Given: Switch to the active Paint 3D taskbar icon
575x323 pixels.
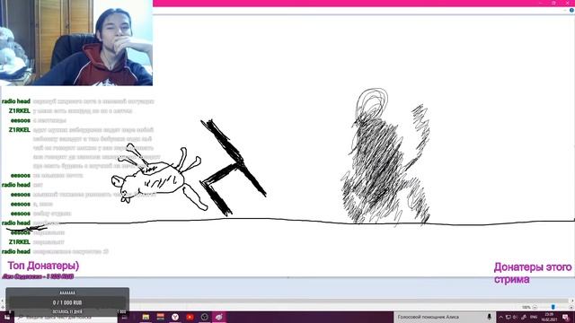Looking at the screenshot, I should click(219, 317).
